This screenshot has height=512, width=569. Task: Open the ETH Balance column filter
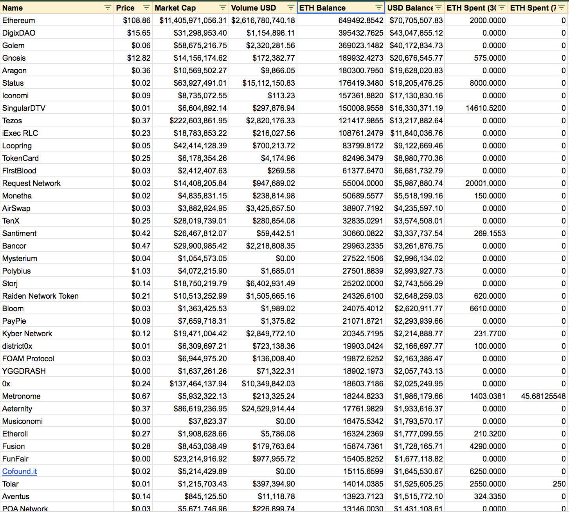tap(378, 8)
